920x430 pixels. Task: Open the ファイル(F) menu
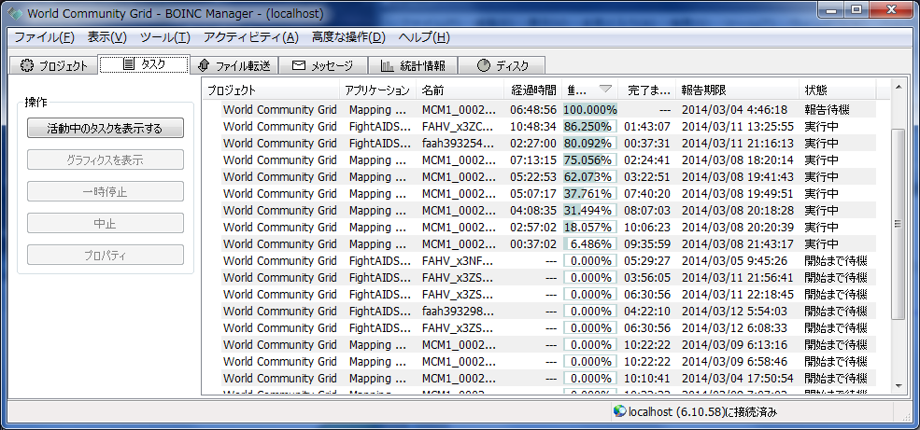[x=44, y=37]
